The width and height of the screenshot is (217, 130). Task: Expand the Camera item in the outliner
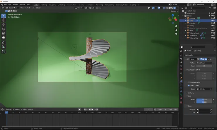(185, 18)
